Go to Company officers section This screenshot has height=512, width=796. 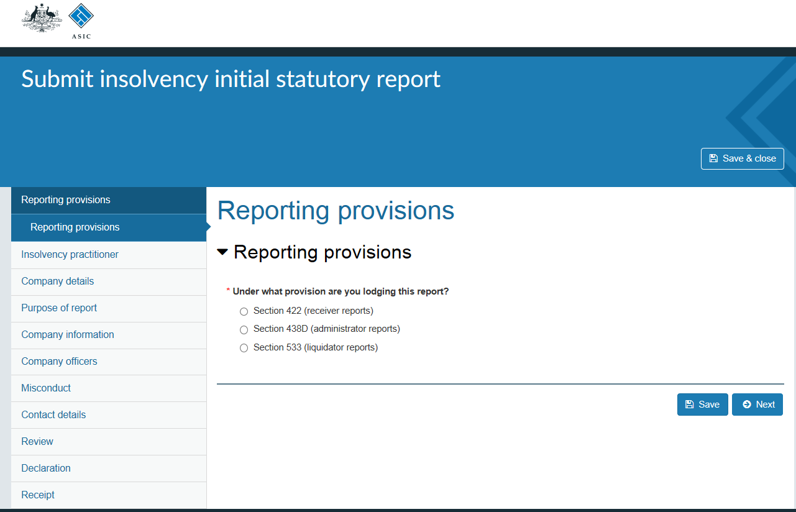[109, 362]
